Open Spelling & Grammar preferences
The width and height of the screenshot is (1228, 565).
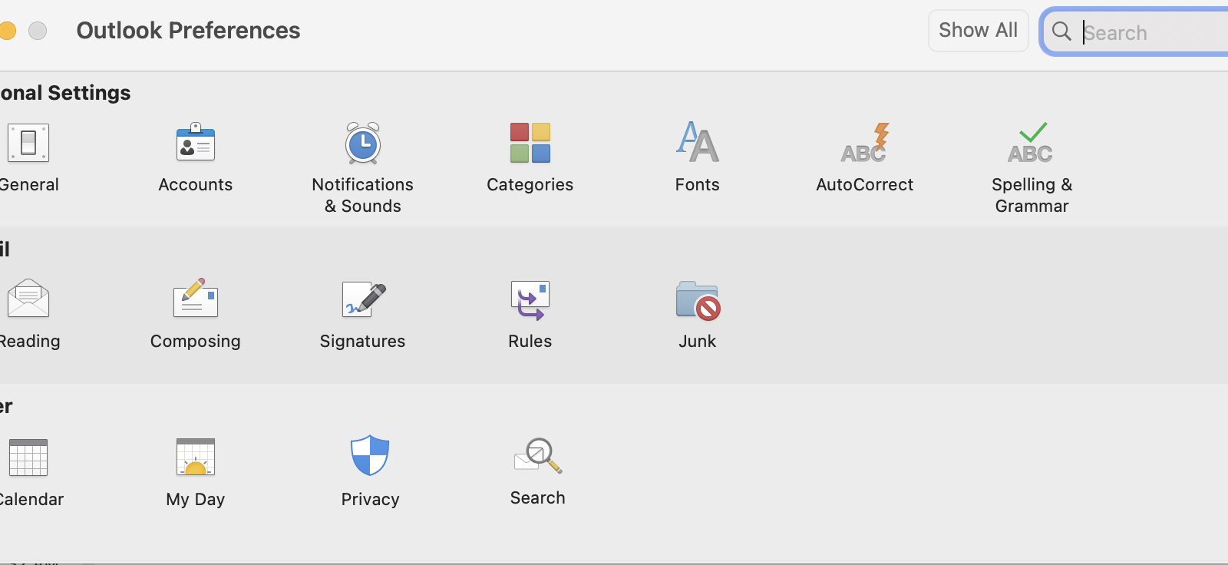point(1032,144)
